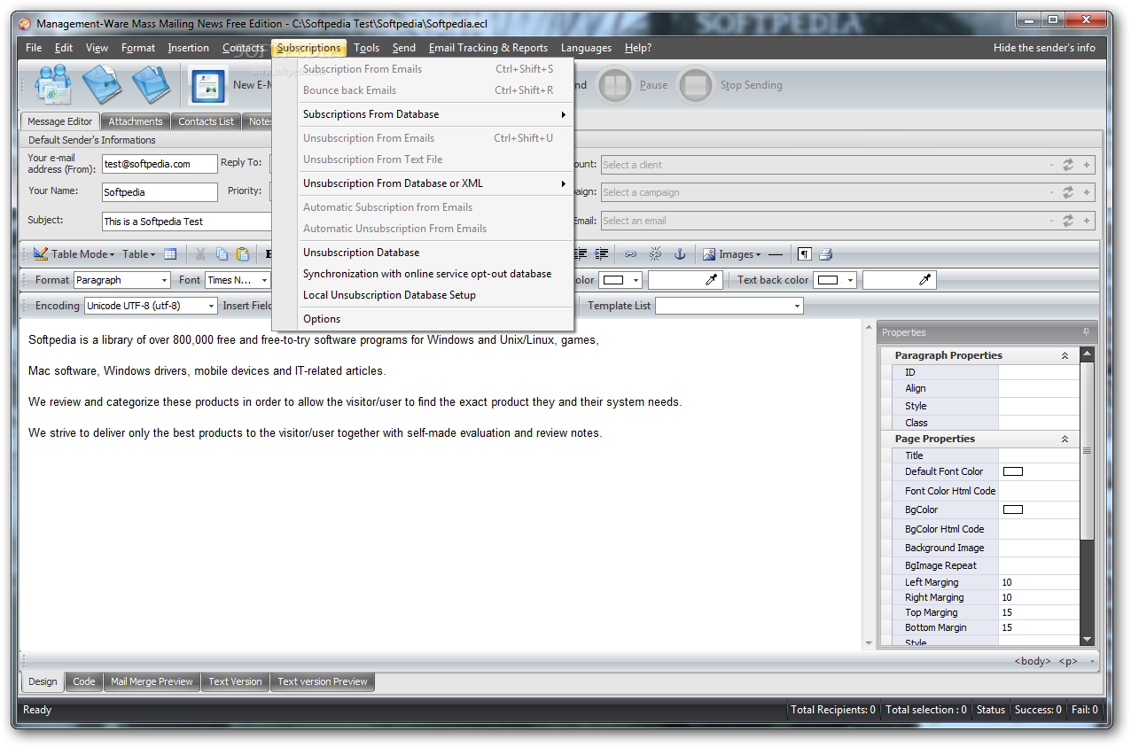
Task: Add a new client with the plus icon
Action: 1087,165
